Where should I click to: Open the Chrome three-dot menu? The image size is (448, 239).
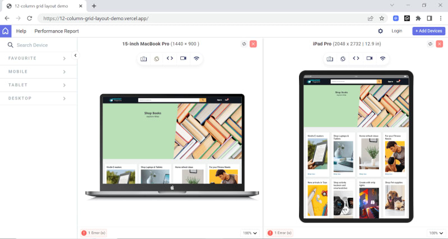pyautogui.click(x=441, y=18)
